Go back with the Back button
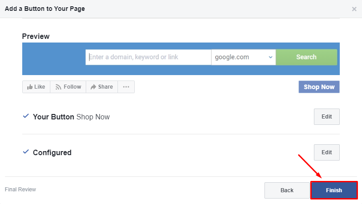Viewport: 362px width, 204px height. (x=287, y=190)
